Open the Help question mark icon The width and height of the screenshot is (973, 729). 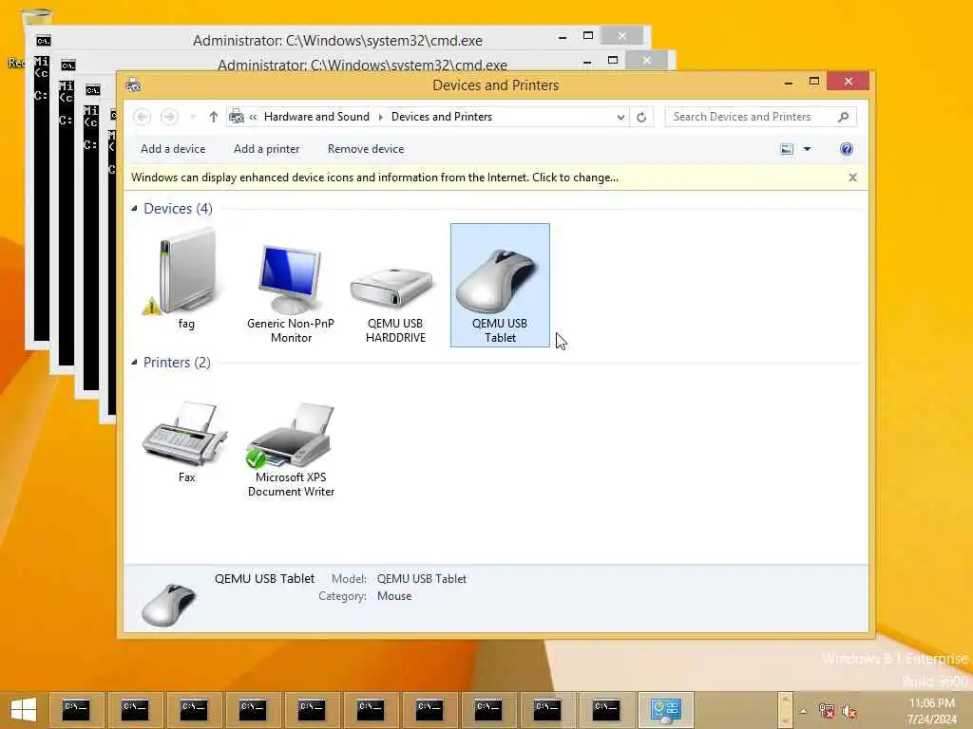847,149
